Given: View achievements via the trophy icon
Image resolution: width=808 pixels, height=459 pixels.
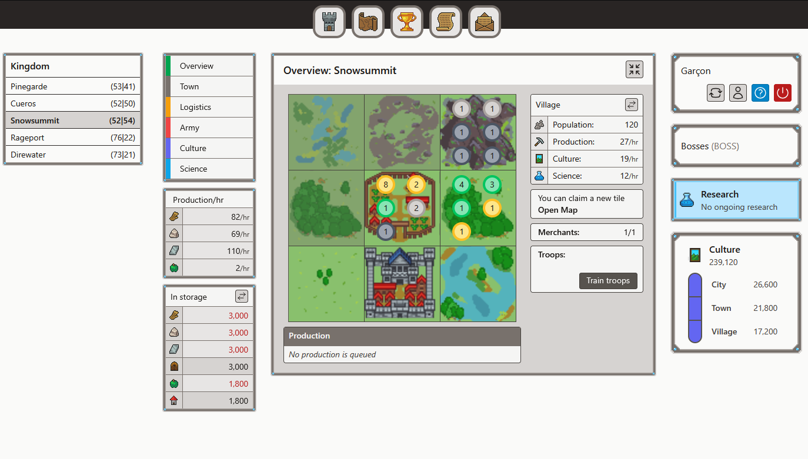Looking at the screenshot, I should point(406,21).
